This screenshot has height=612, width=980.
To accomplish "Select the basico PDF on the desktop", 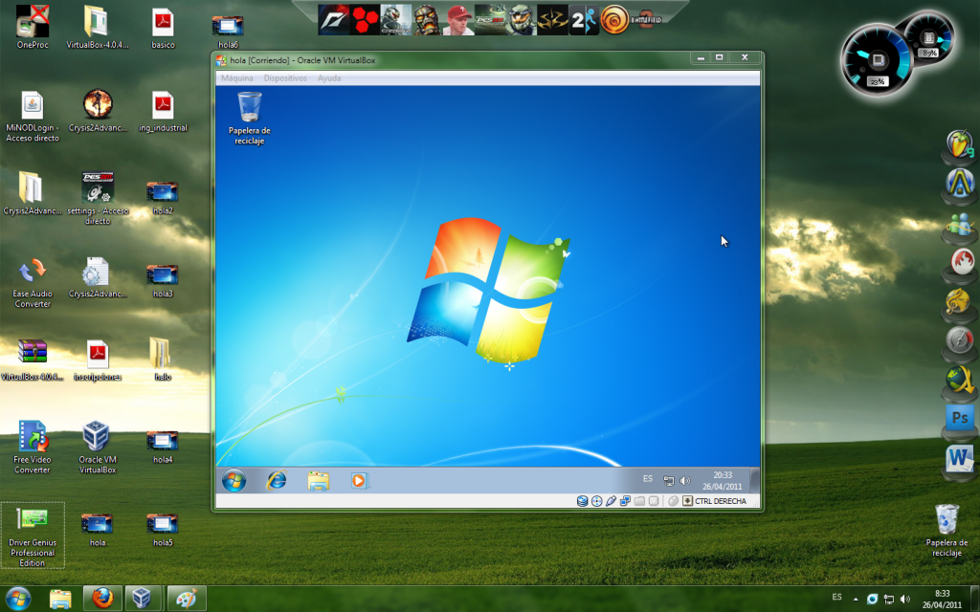I will point(163,26).
